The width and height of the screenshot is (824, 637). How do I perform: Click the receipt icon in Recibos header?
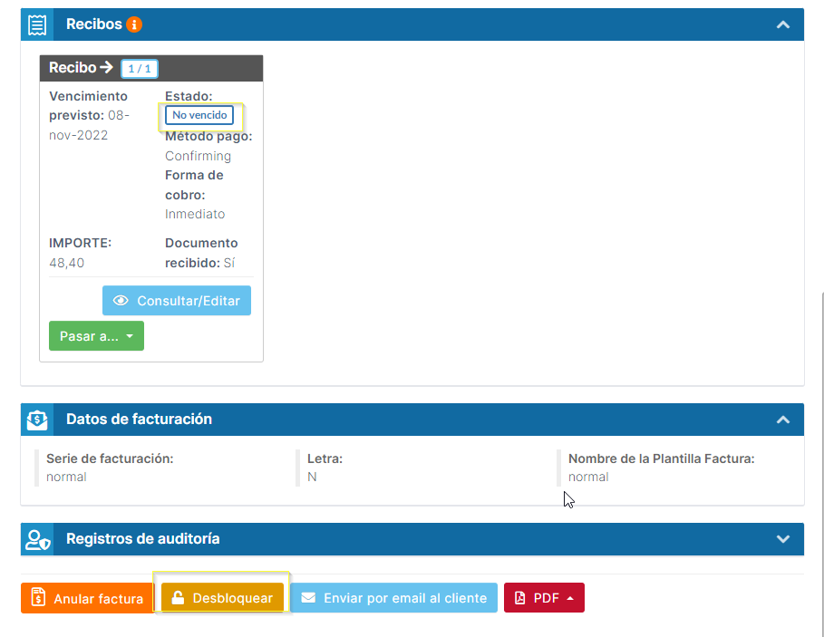pos(37,24)
